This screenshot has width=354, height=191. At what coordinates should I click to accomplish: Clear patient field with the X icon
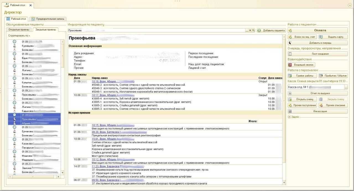coord(250,30)
